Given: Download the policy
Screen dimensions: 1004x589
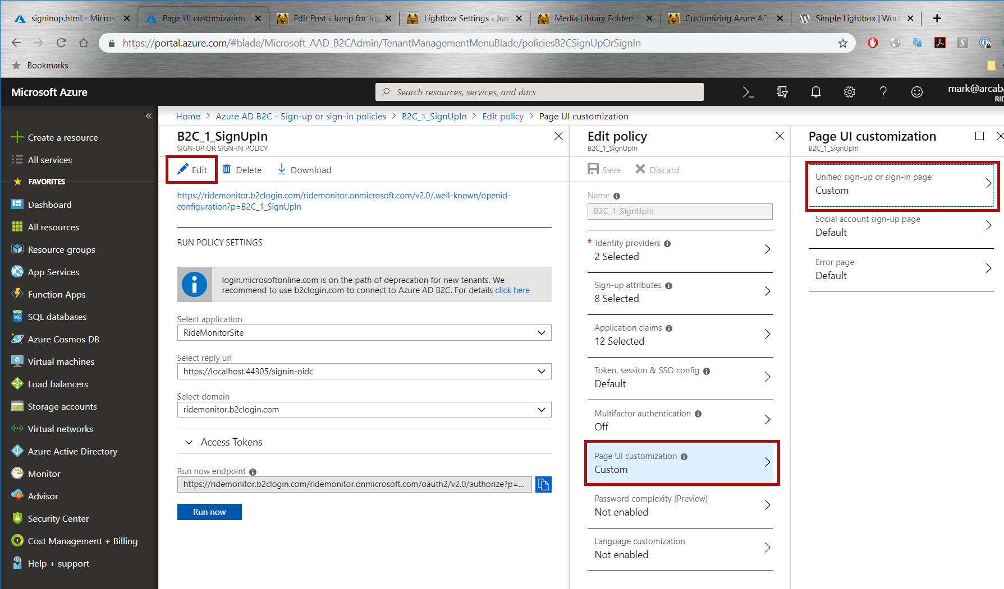Looking at the screenshot, I should coord(304,170).
